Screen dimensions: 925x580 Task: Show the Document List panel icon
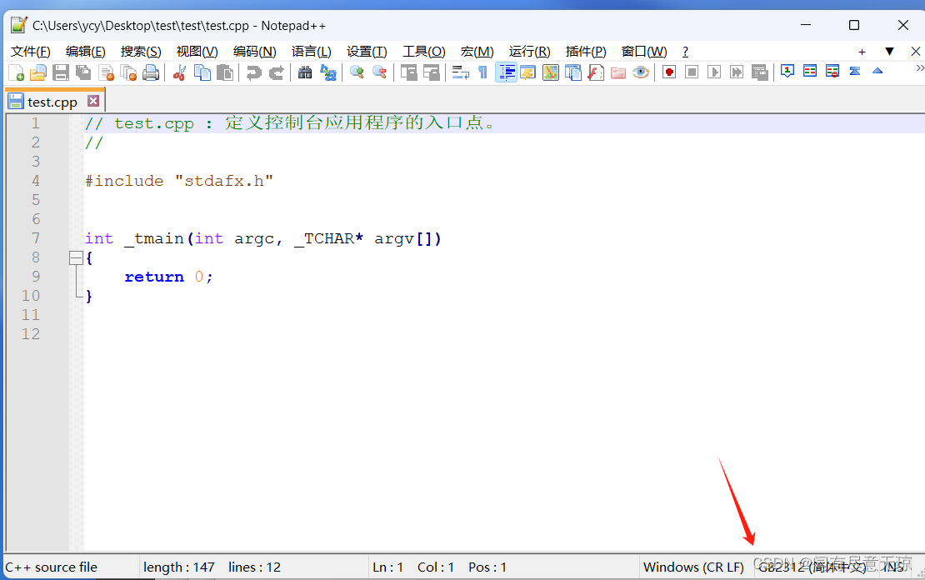tap(573, 72)
